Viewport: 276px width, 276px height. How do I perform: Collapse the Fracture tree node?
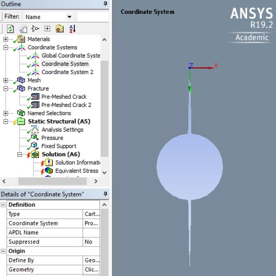click(6, 88)
